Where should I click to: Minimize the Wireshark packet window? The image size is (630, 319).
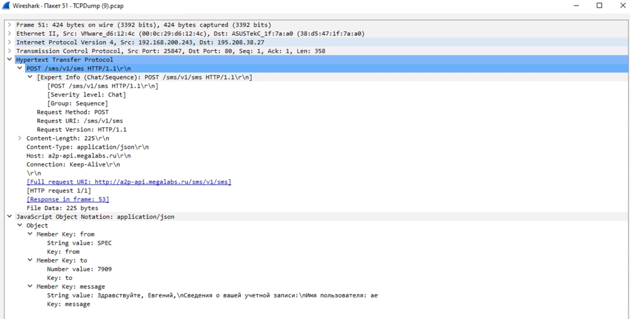point(576,6)
